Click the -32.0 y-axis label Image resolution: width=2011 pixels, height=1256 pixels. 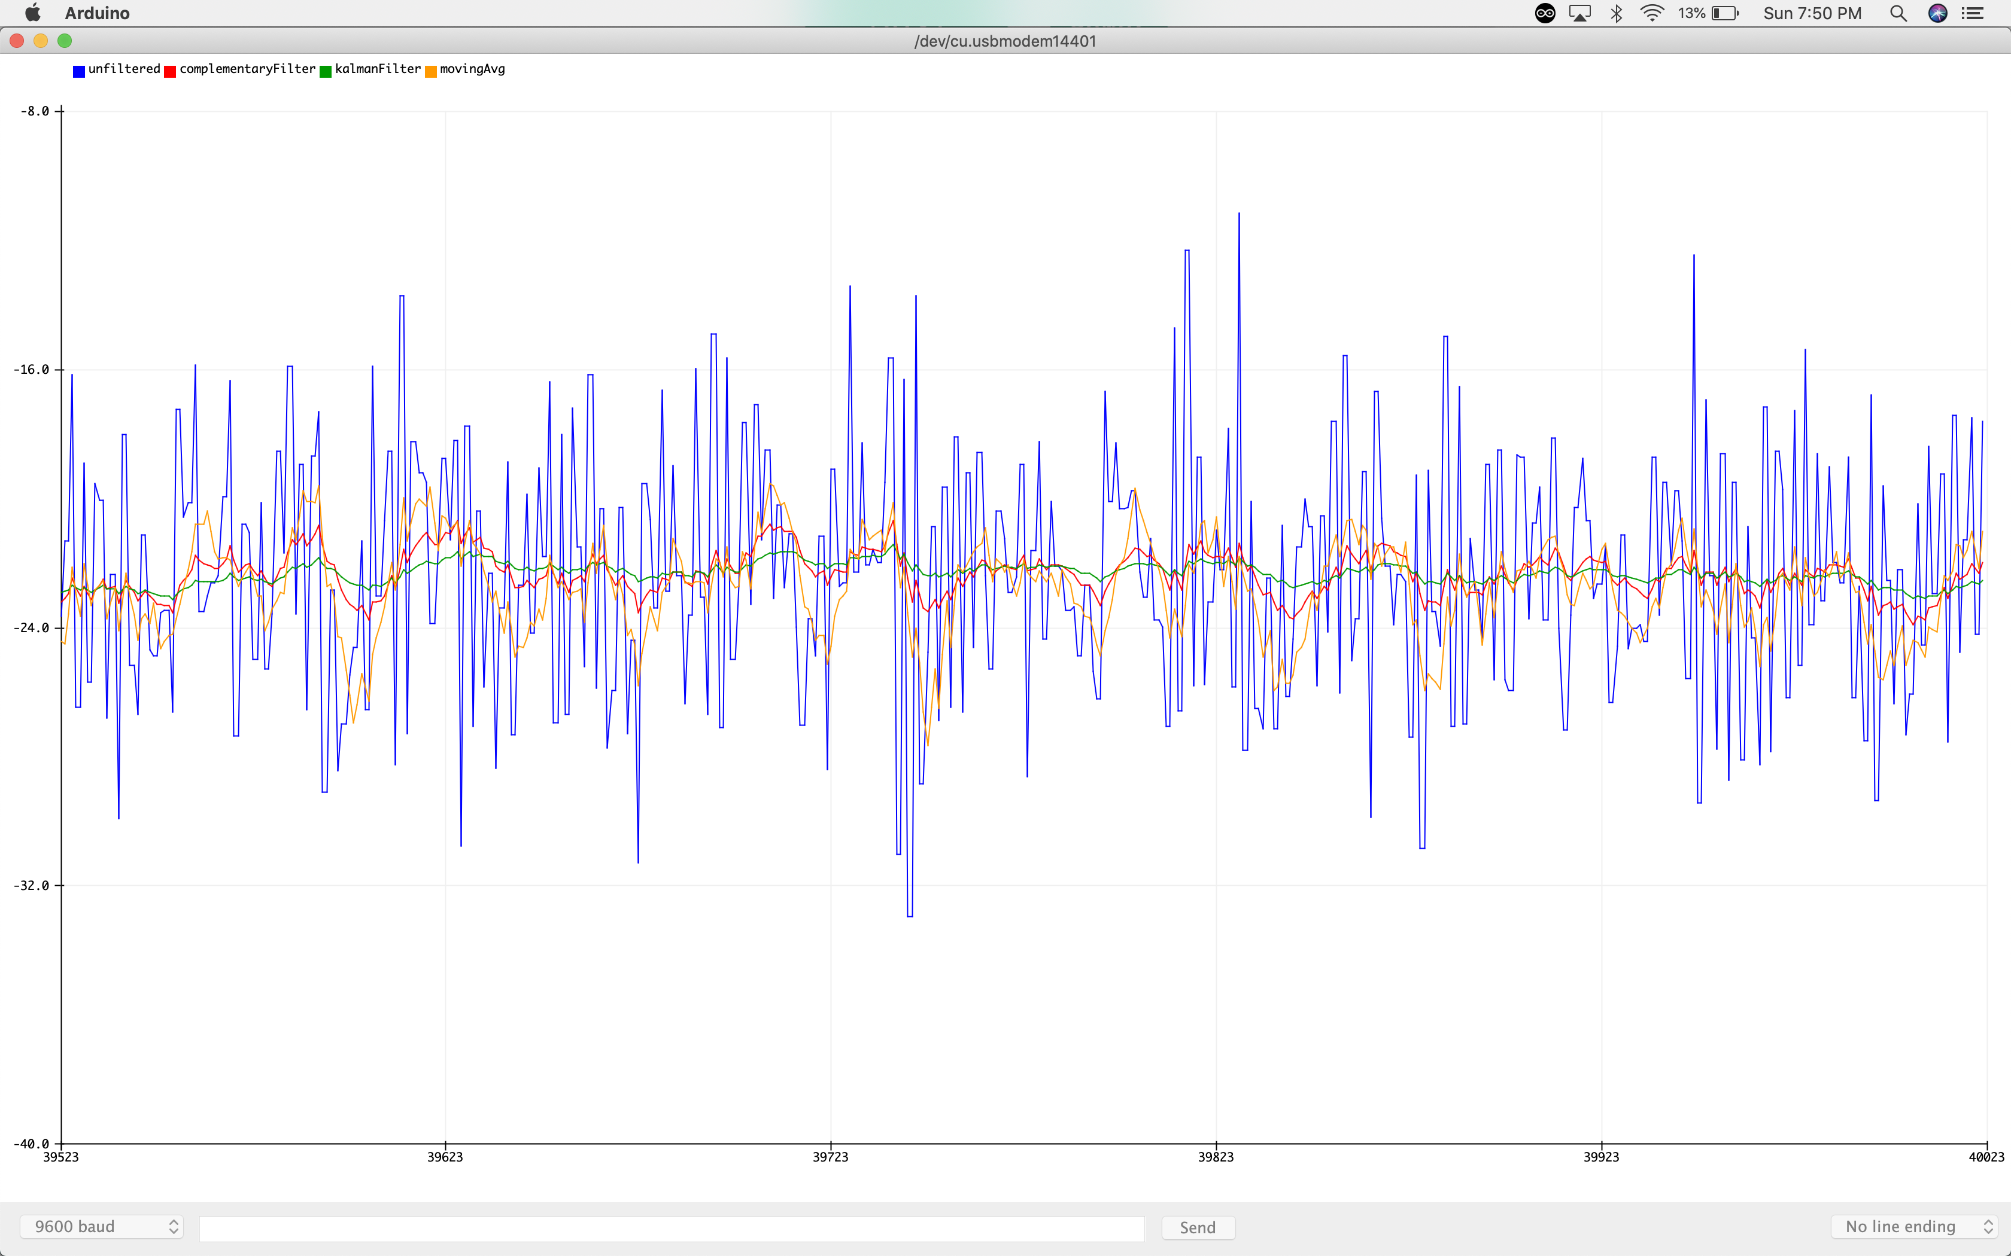[32, 886]
